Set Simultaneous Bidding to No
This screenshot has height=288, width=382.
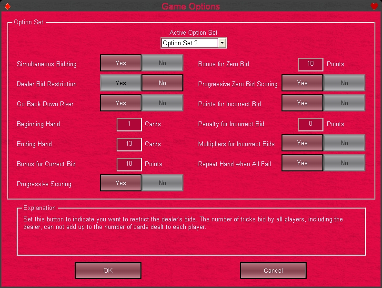point(162,63)
